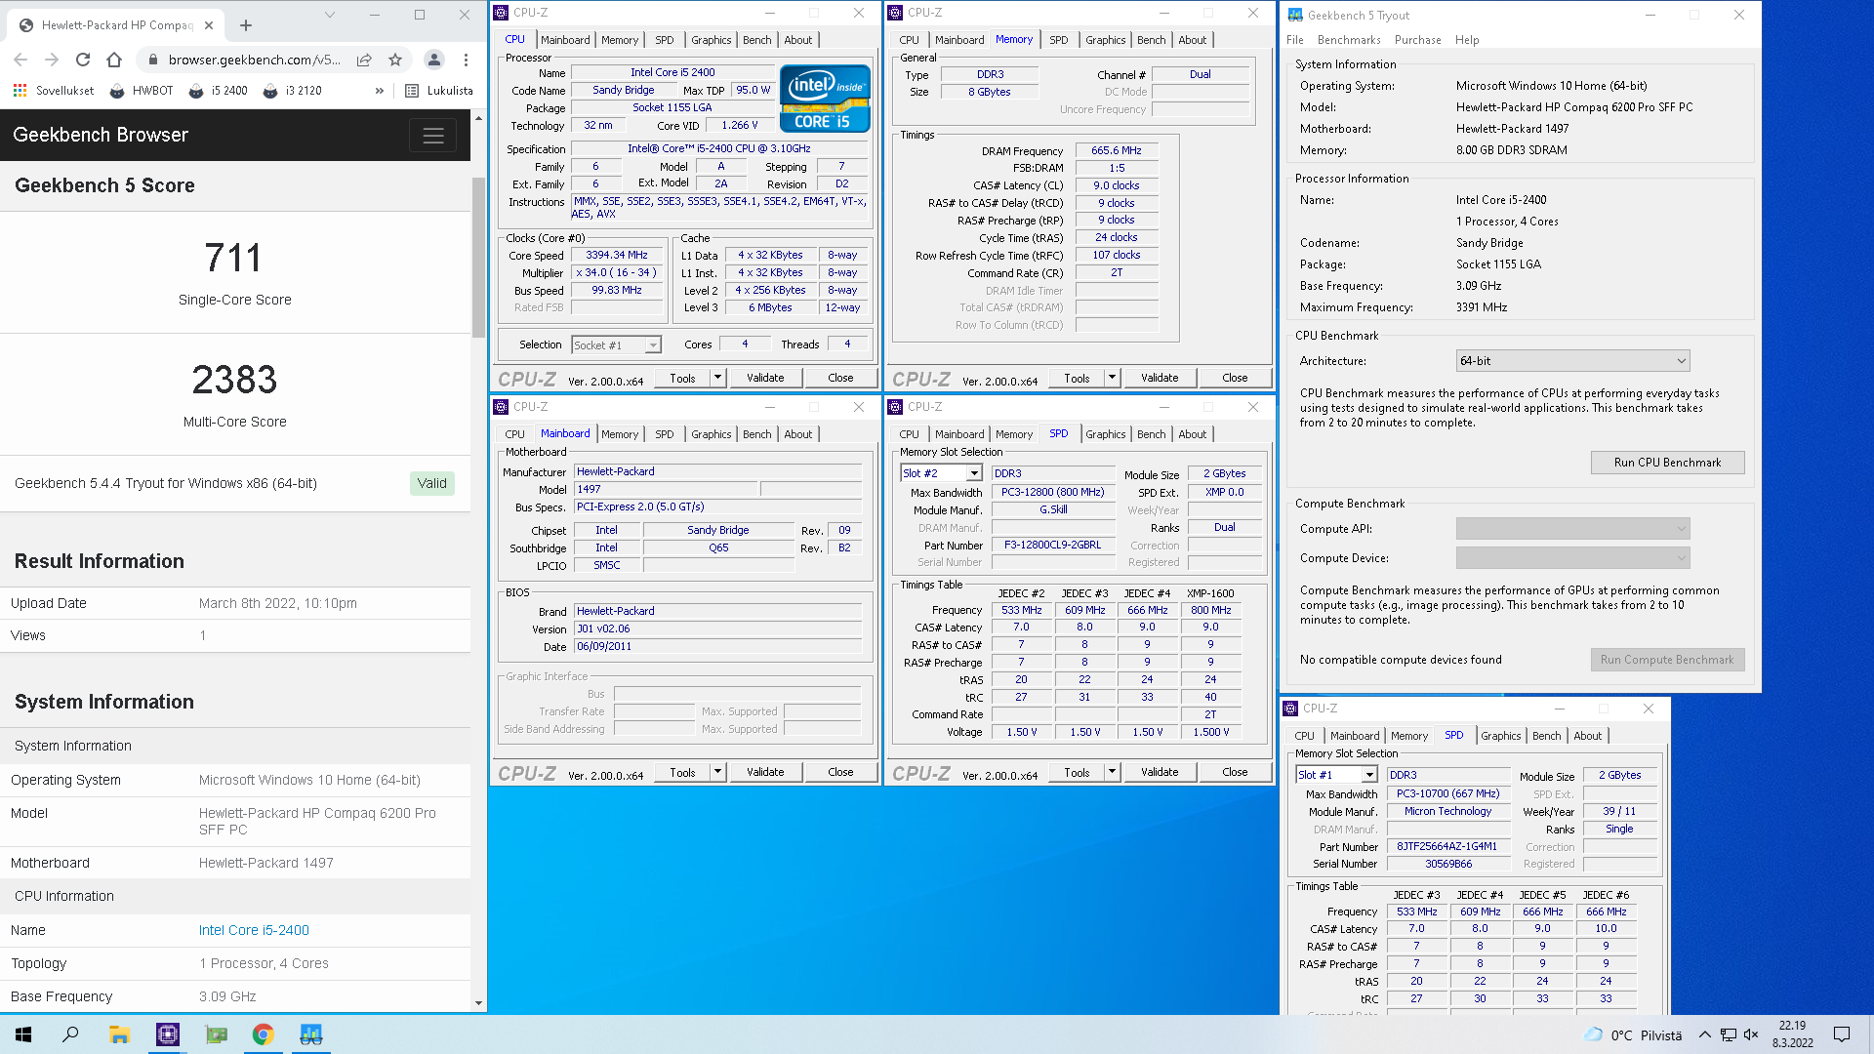Open Chrome profile avatar
The image size is (1874, 1054).
tap(434, 60)
